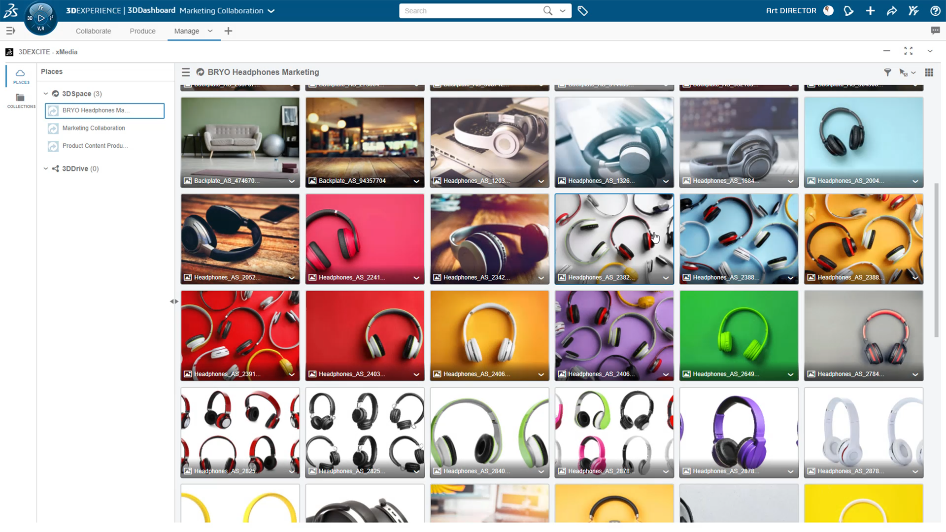Click the filter funnel icon
This screenshot has height=532, width=946.
tap(887, 72)
